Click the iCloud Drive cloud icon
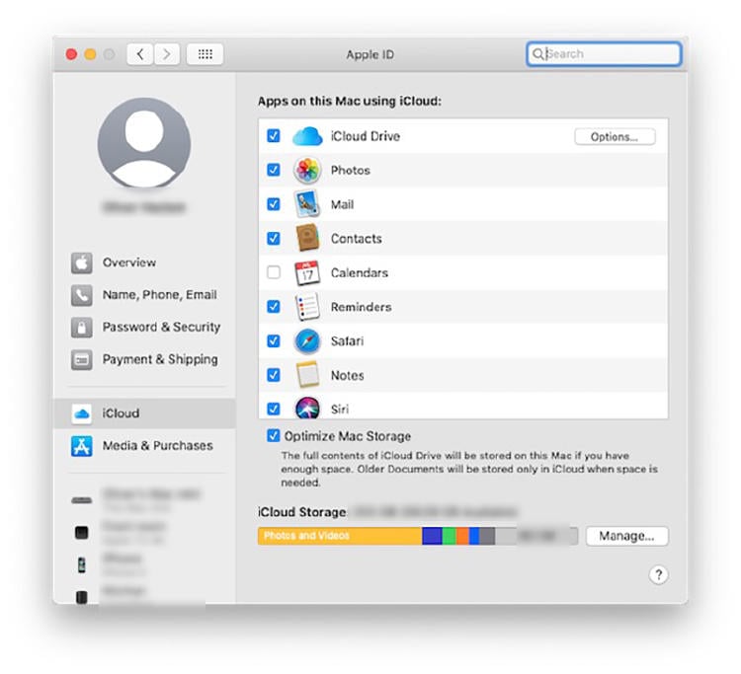Image resolution: width=741 pixels, height=674 pixels. point(307,136)
